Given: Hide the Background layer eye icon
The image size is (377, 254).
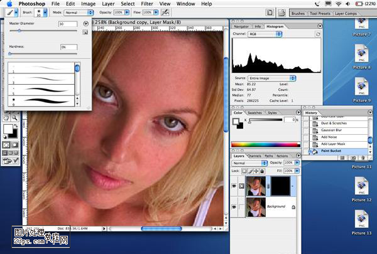Looking at the screenshot, I should (234, 207).
